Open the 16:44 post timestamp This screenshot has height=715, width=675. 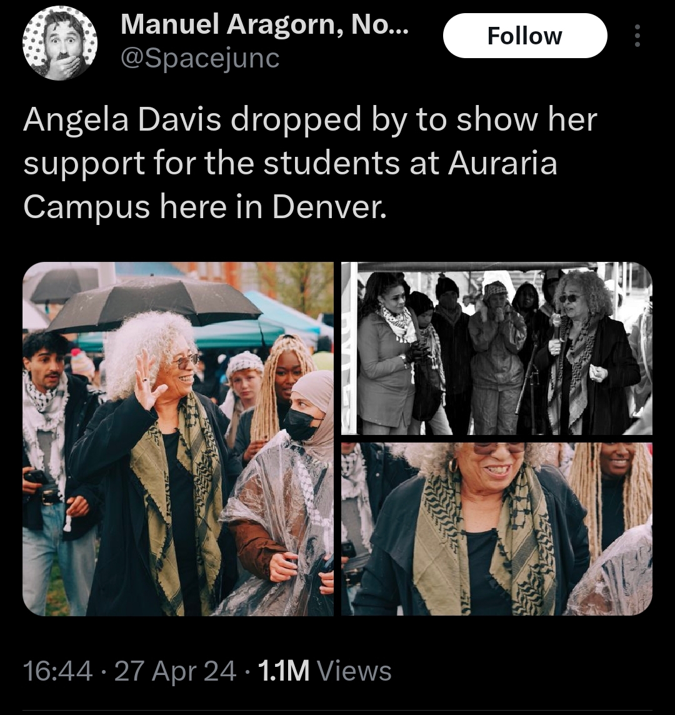coord(57,671)
